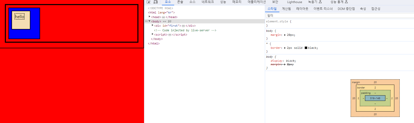Open the black border color swatch
414x123 pixels.
tap(306, 48)
